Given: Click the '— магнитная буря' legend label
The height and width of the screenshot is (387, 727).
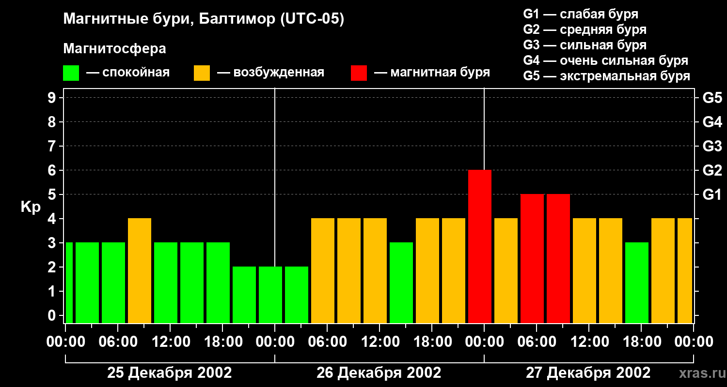Looking at the screenshot, I should [x=432, y=73].
